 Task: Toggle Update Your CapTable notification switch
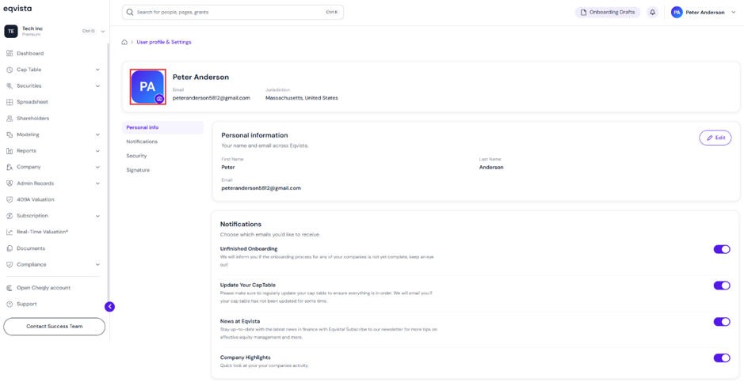[722, 286]
